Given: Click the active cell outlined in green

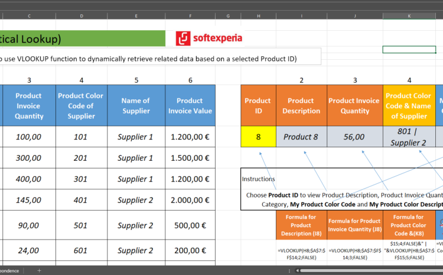Looking at the screenshot, I should (x=409, y=50).
